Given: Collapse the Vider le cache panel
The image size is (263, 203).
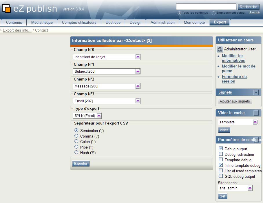Looking at the screenshot, I should (x=256, y=113).
